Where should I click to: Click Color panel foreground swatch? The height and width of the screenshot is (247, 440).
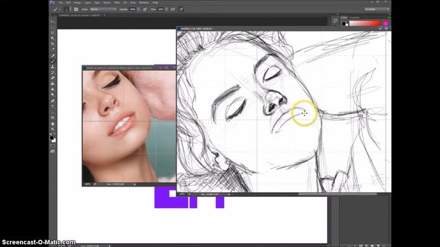[344, 23]
